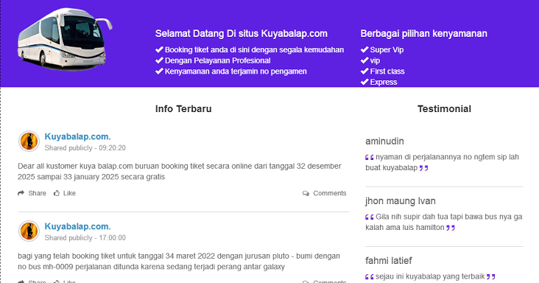The height and width of the screenshot is (283, 539).
Task: Click the closing quote icon after buat kuyabalap
Action: point(424,168)
